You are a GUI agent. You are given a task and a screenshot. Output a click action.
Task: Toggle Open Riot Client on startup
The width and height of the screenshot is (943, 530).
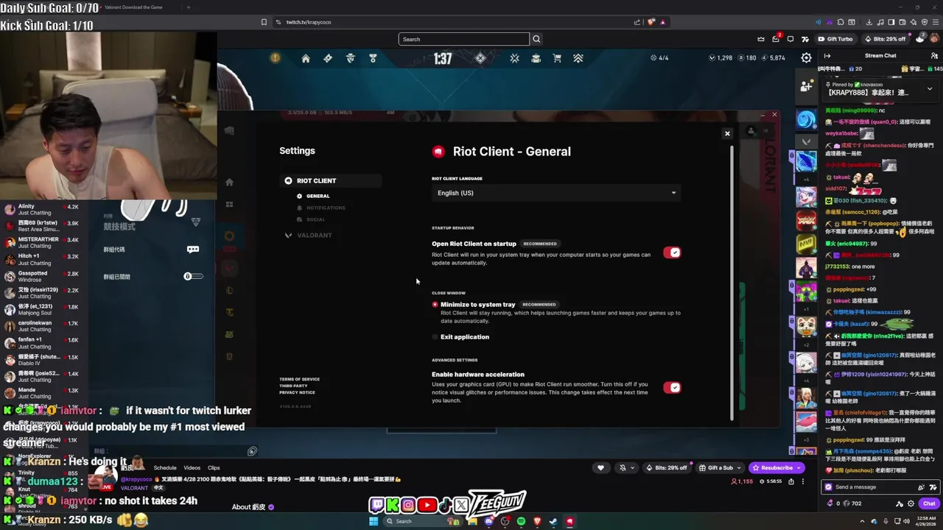click(x=672, y=252)
